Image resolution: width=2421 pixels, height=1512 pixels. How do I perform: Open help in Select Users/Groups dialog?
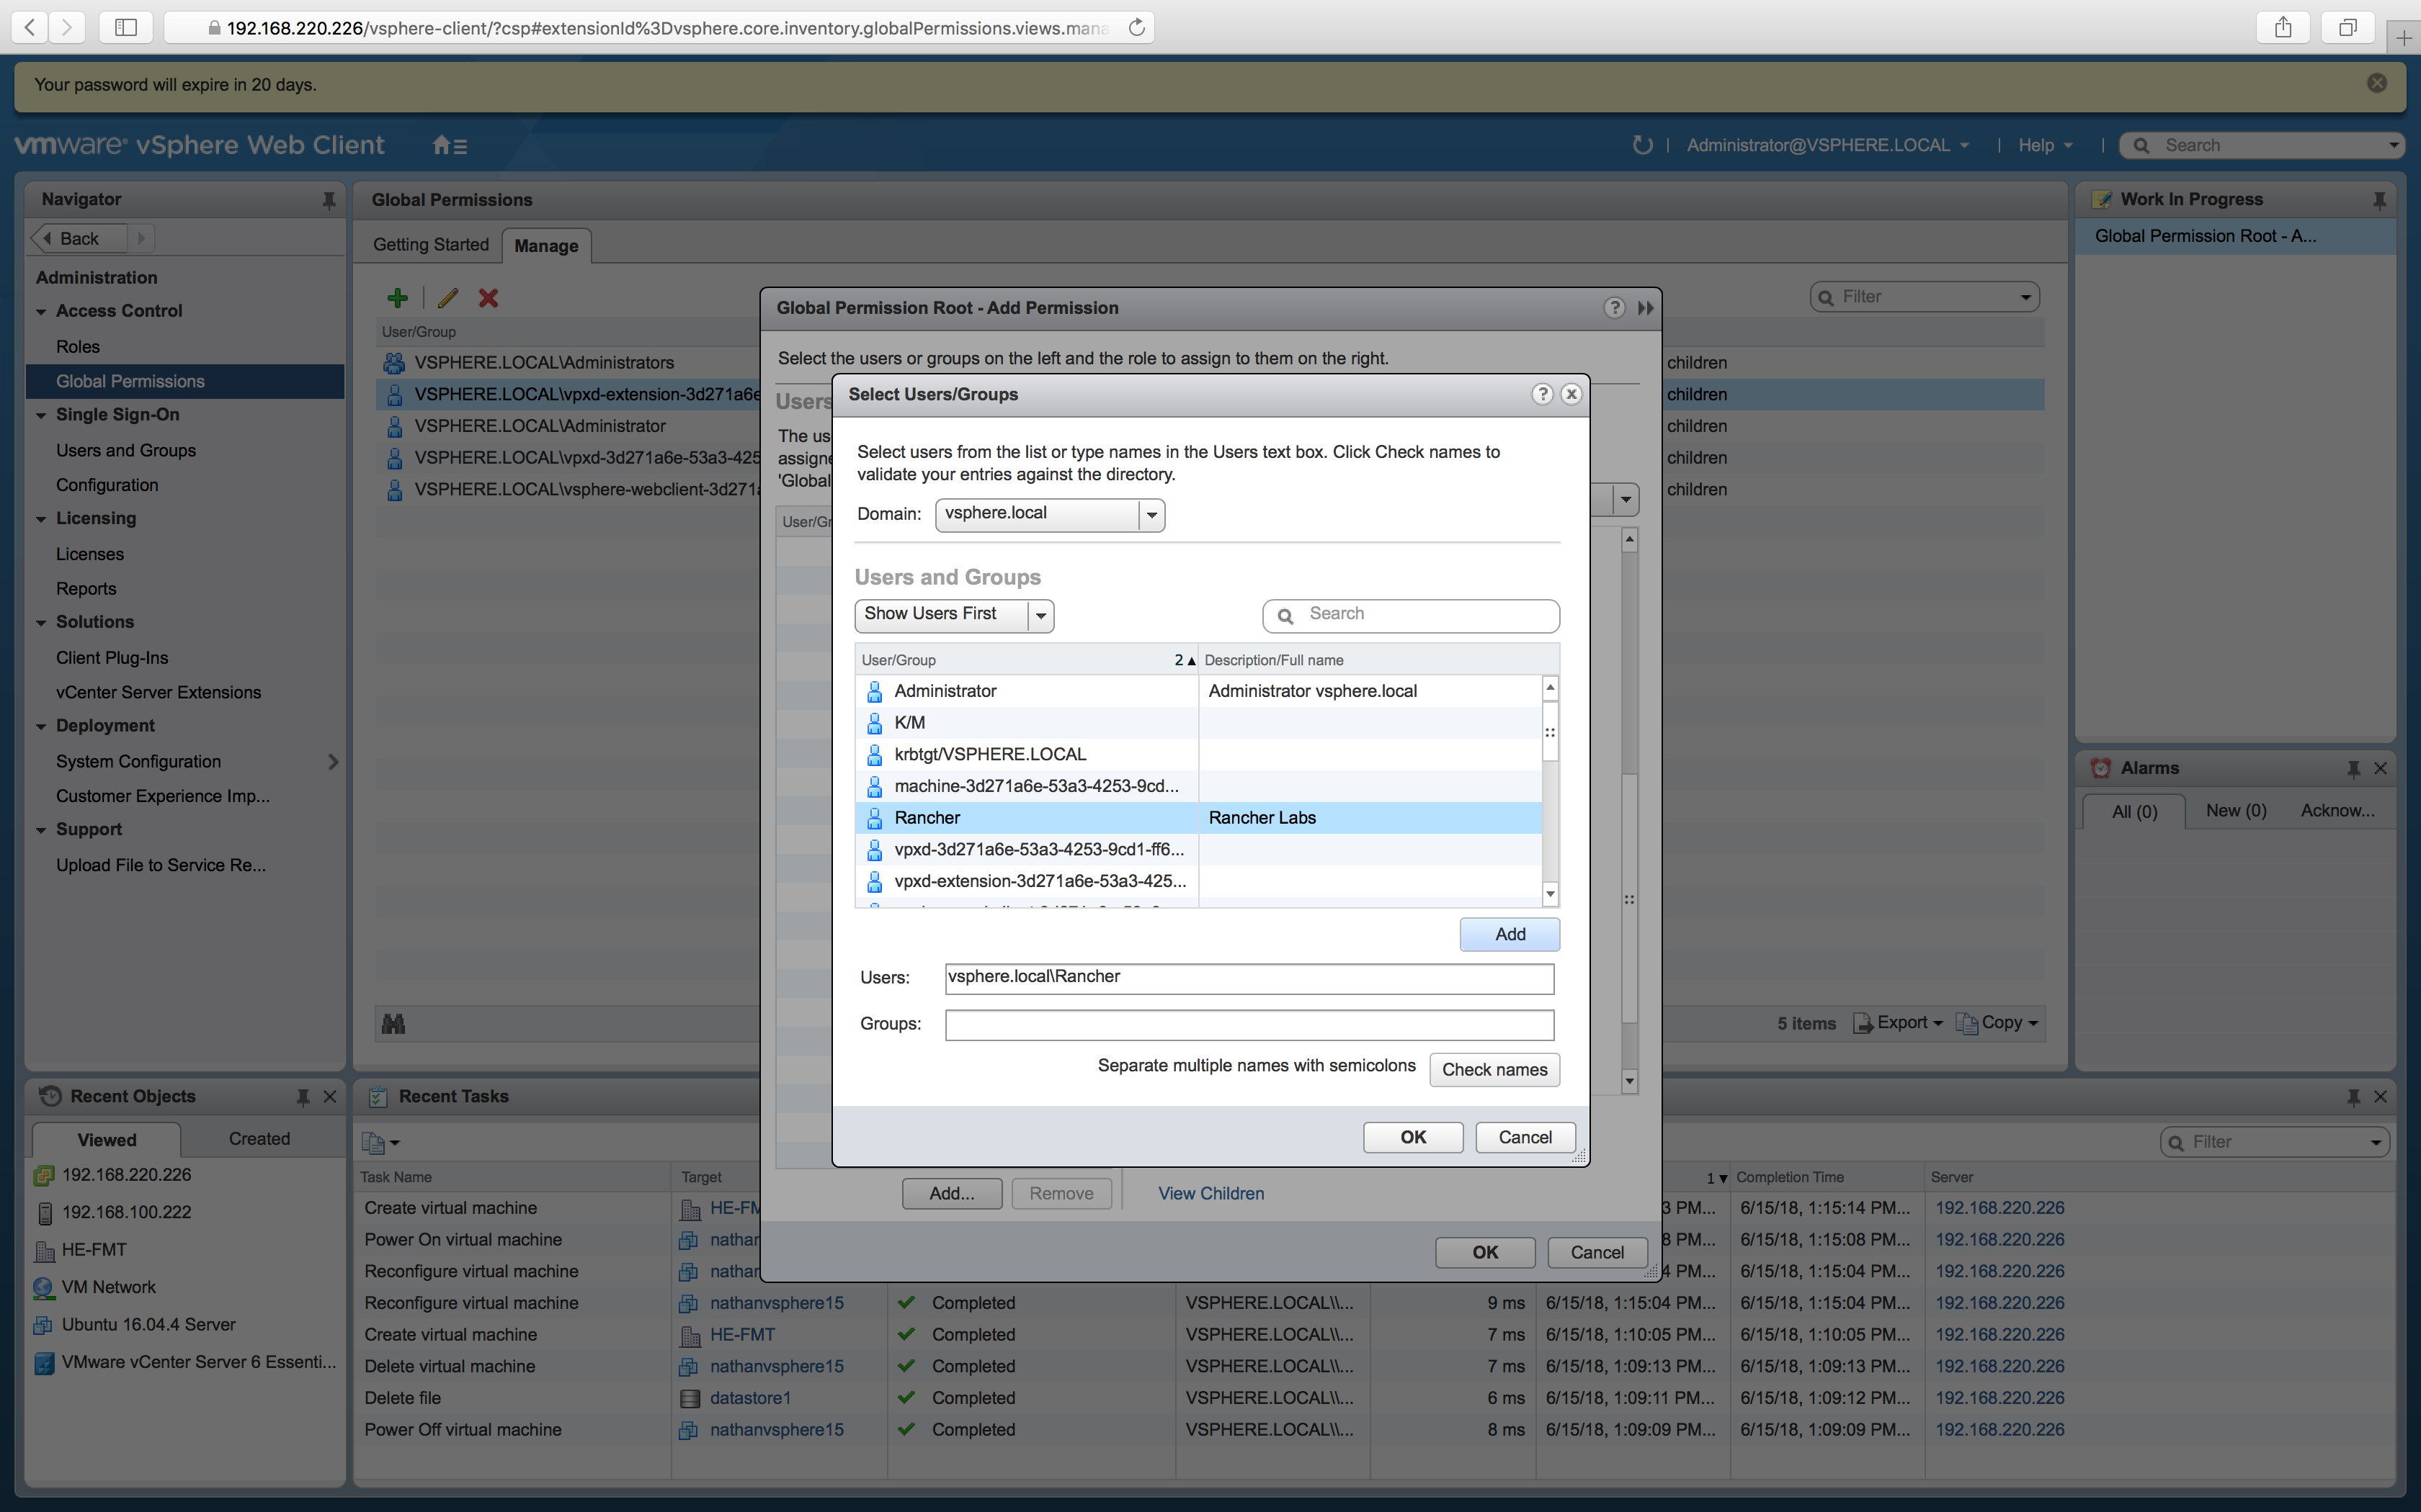1542,394
